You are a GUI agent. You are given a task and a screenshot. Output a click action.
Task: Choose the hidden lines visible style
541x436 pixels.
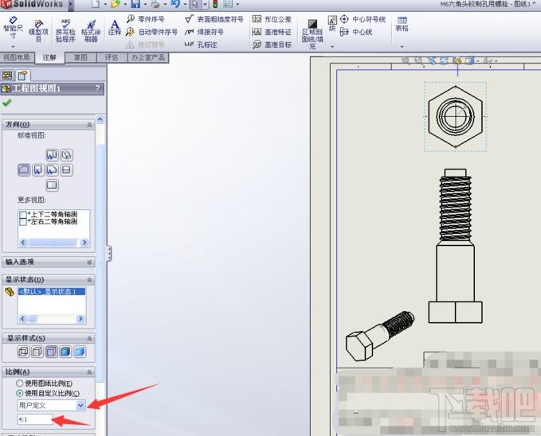37,352
